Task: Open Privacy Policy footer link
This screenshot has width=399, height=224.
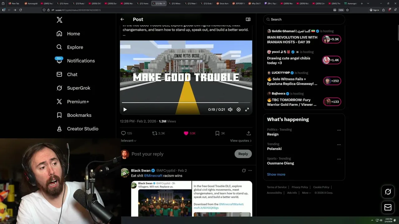Action: [x=300, y=187]
